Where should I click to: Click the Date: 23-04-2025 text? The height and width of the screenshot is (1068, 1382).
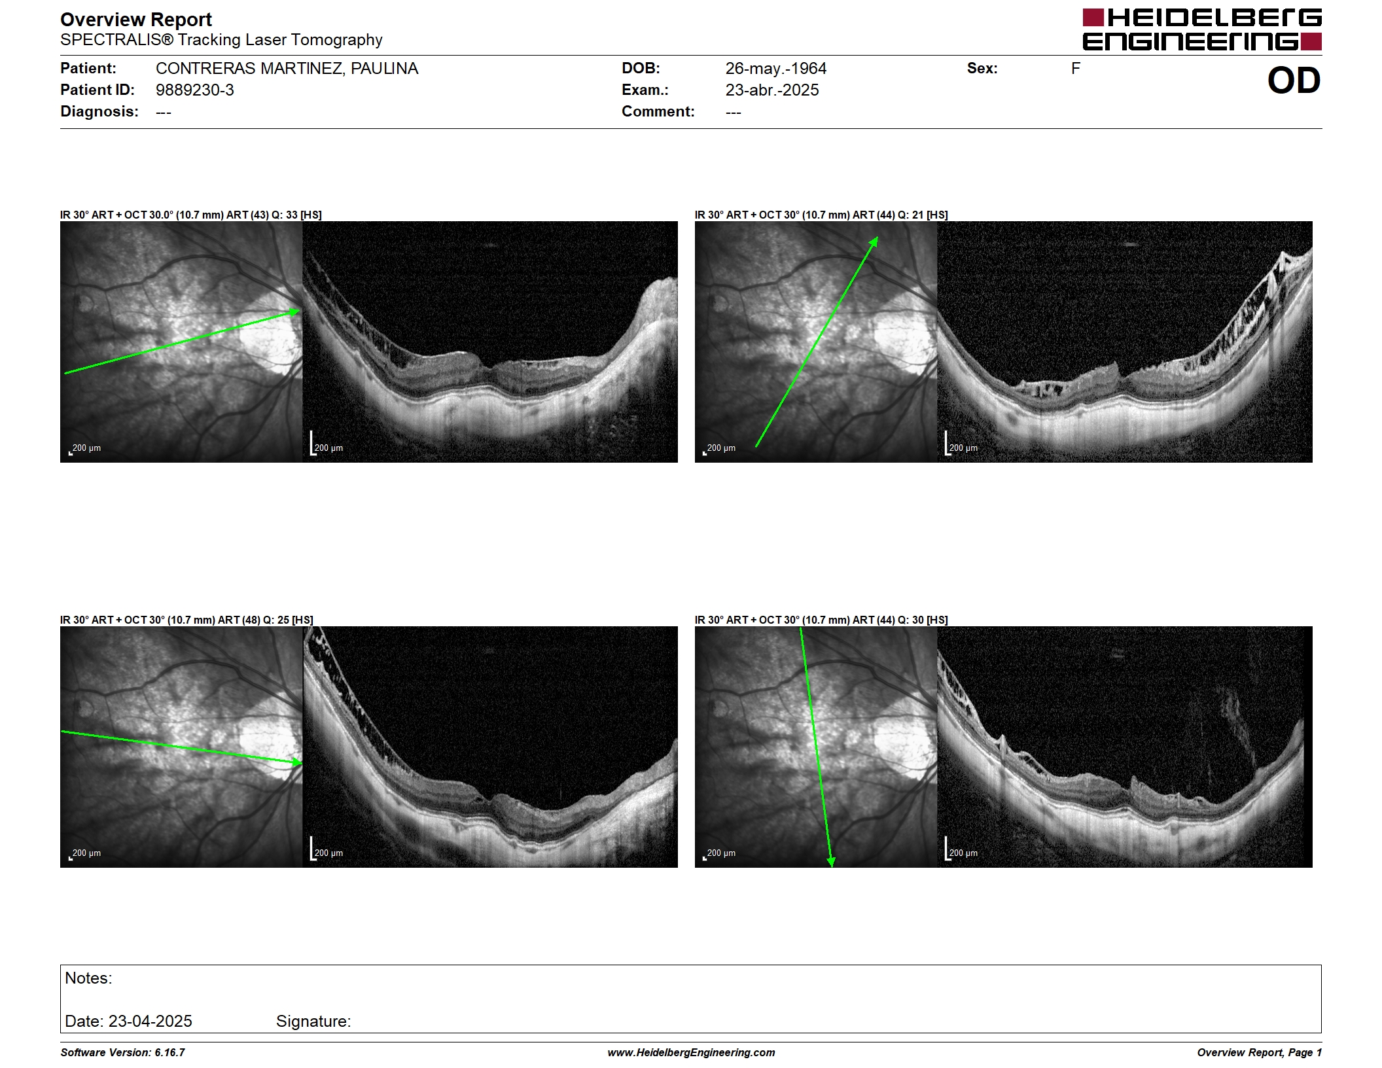point(128,1022)
